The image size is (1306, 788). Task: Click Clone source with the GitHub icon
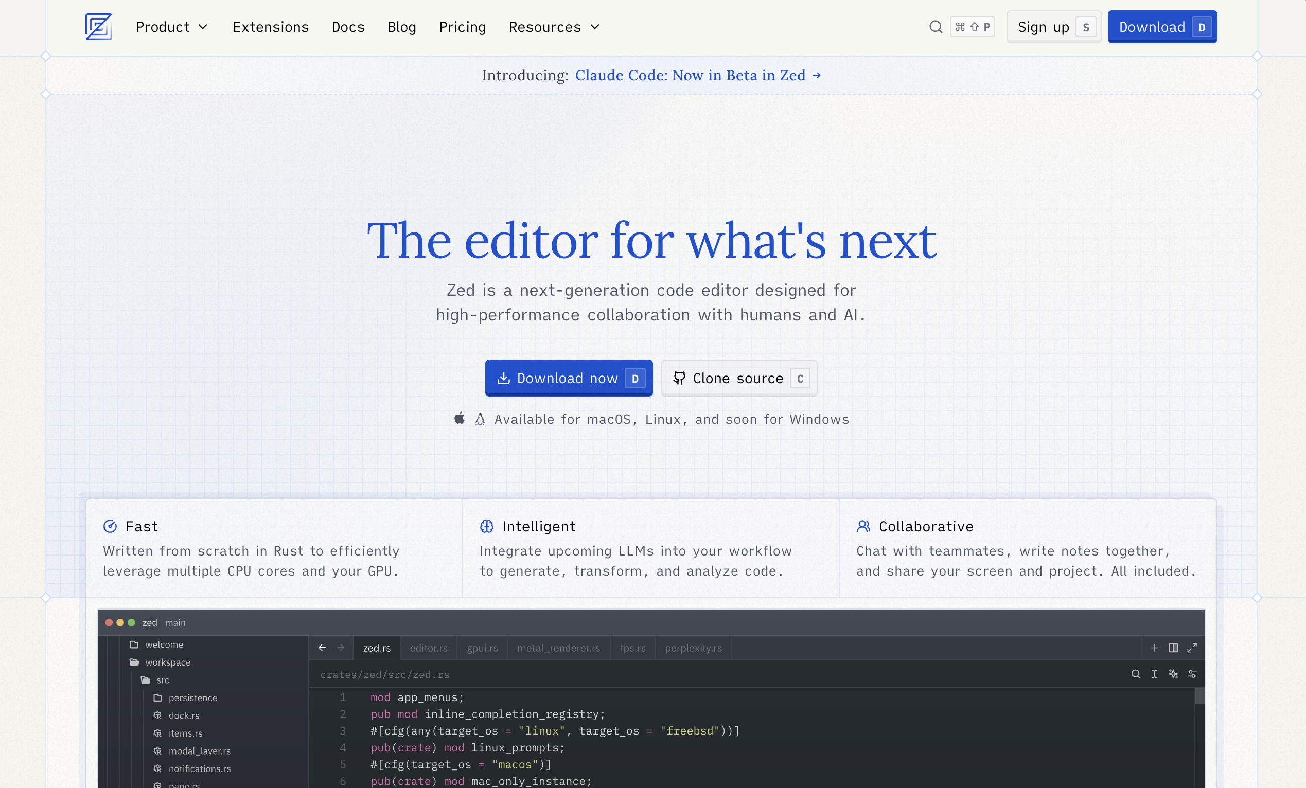tap(738, 378)
